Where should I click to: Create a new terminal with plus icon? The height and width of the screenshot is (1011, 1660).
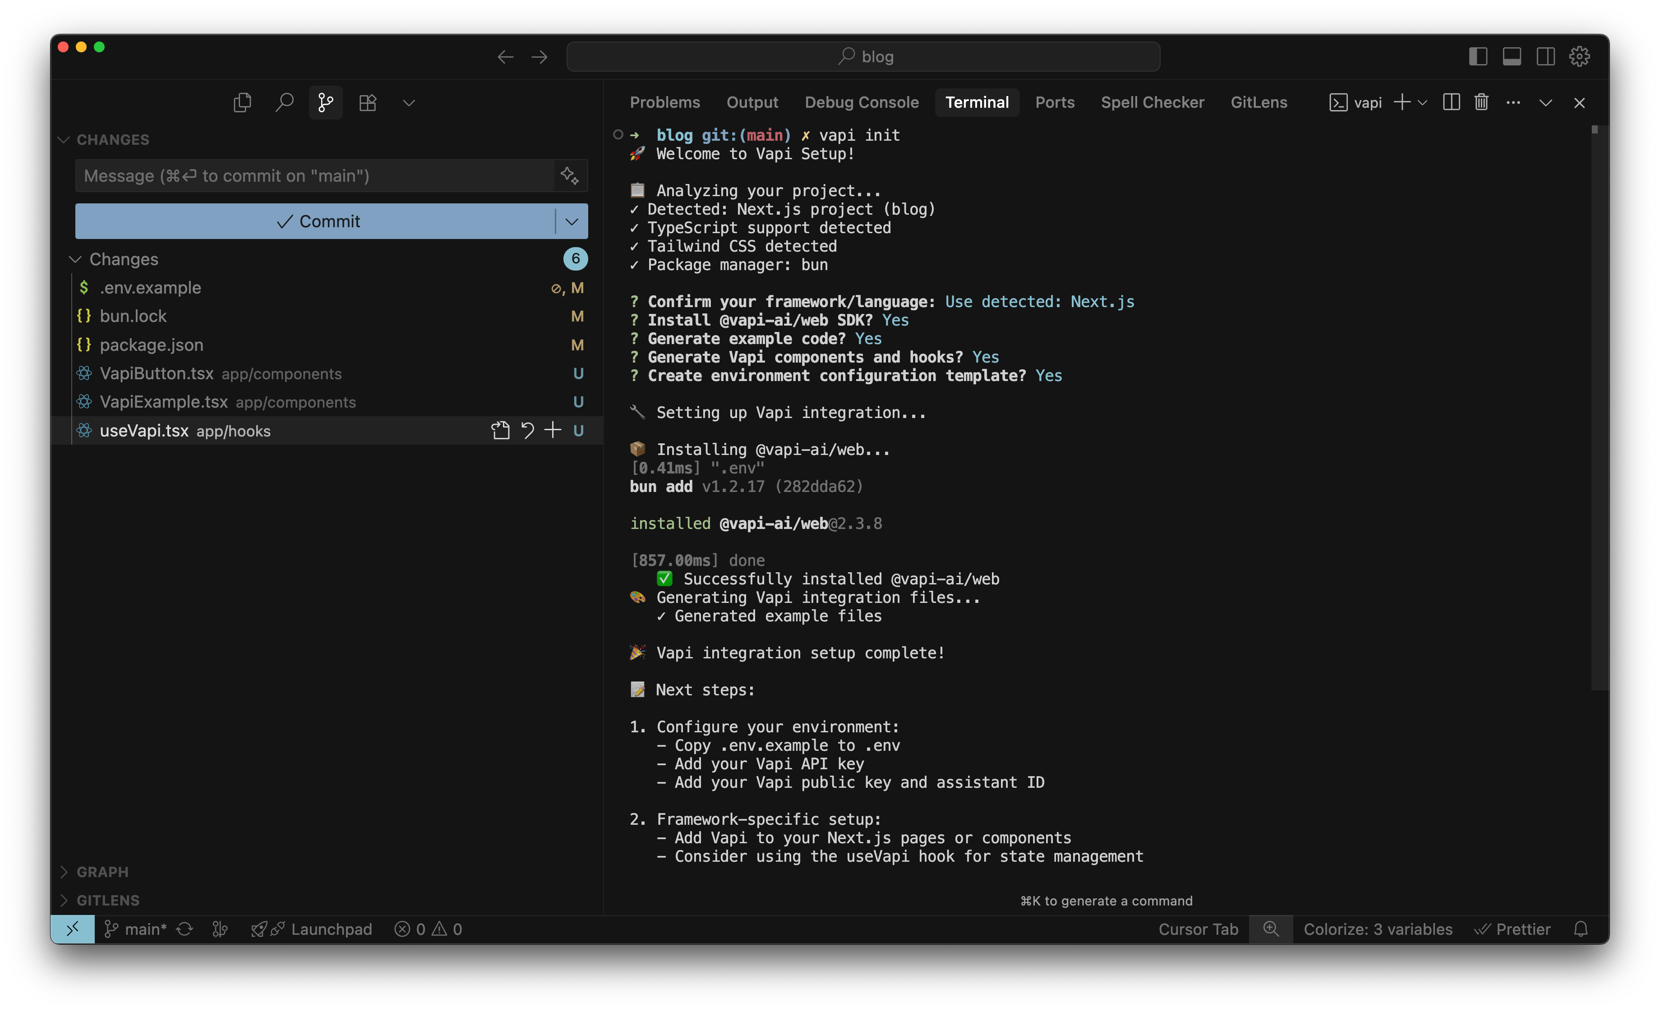pos(1402,102)
